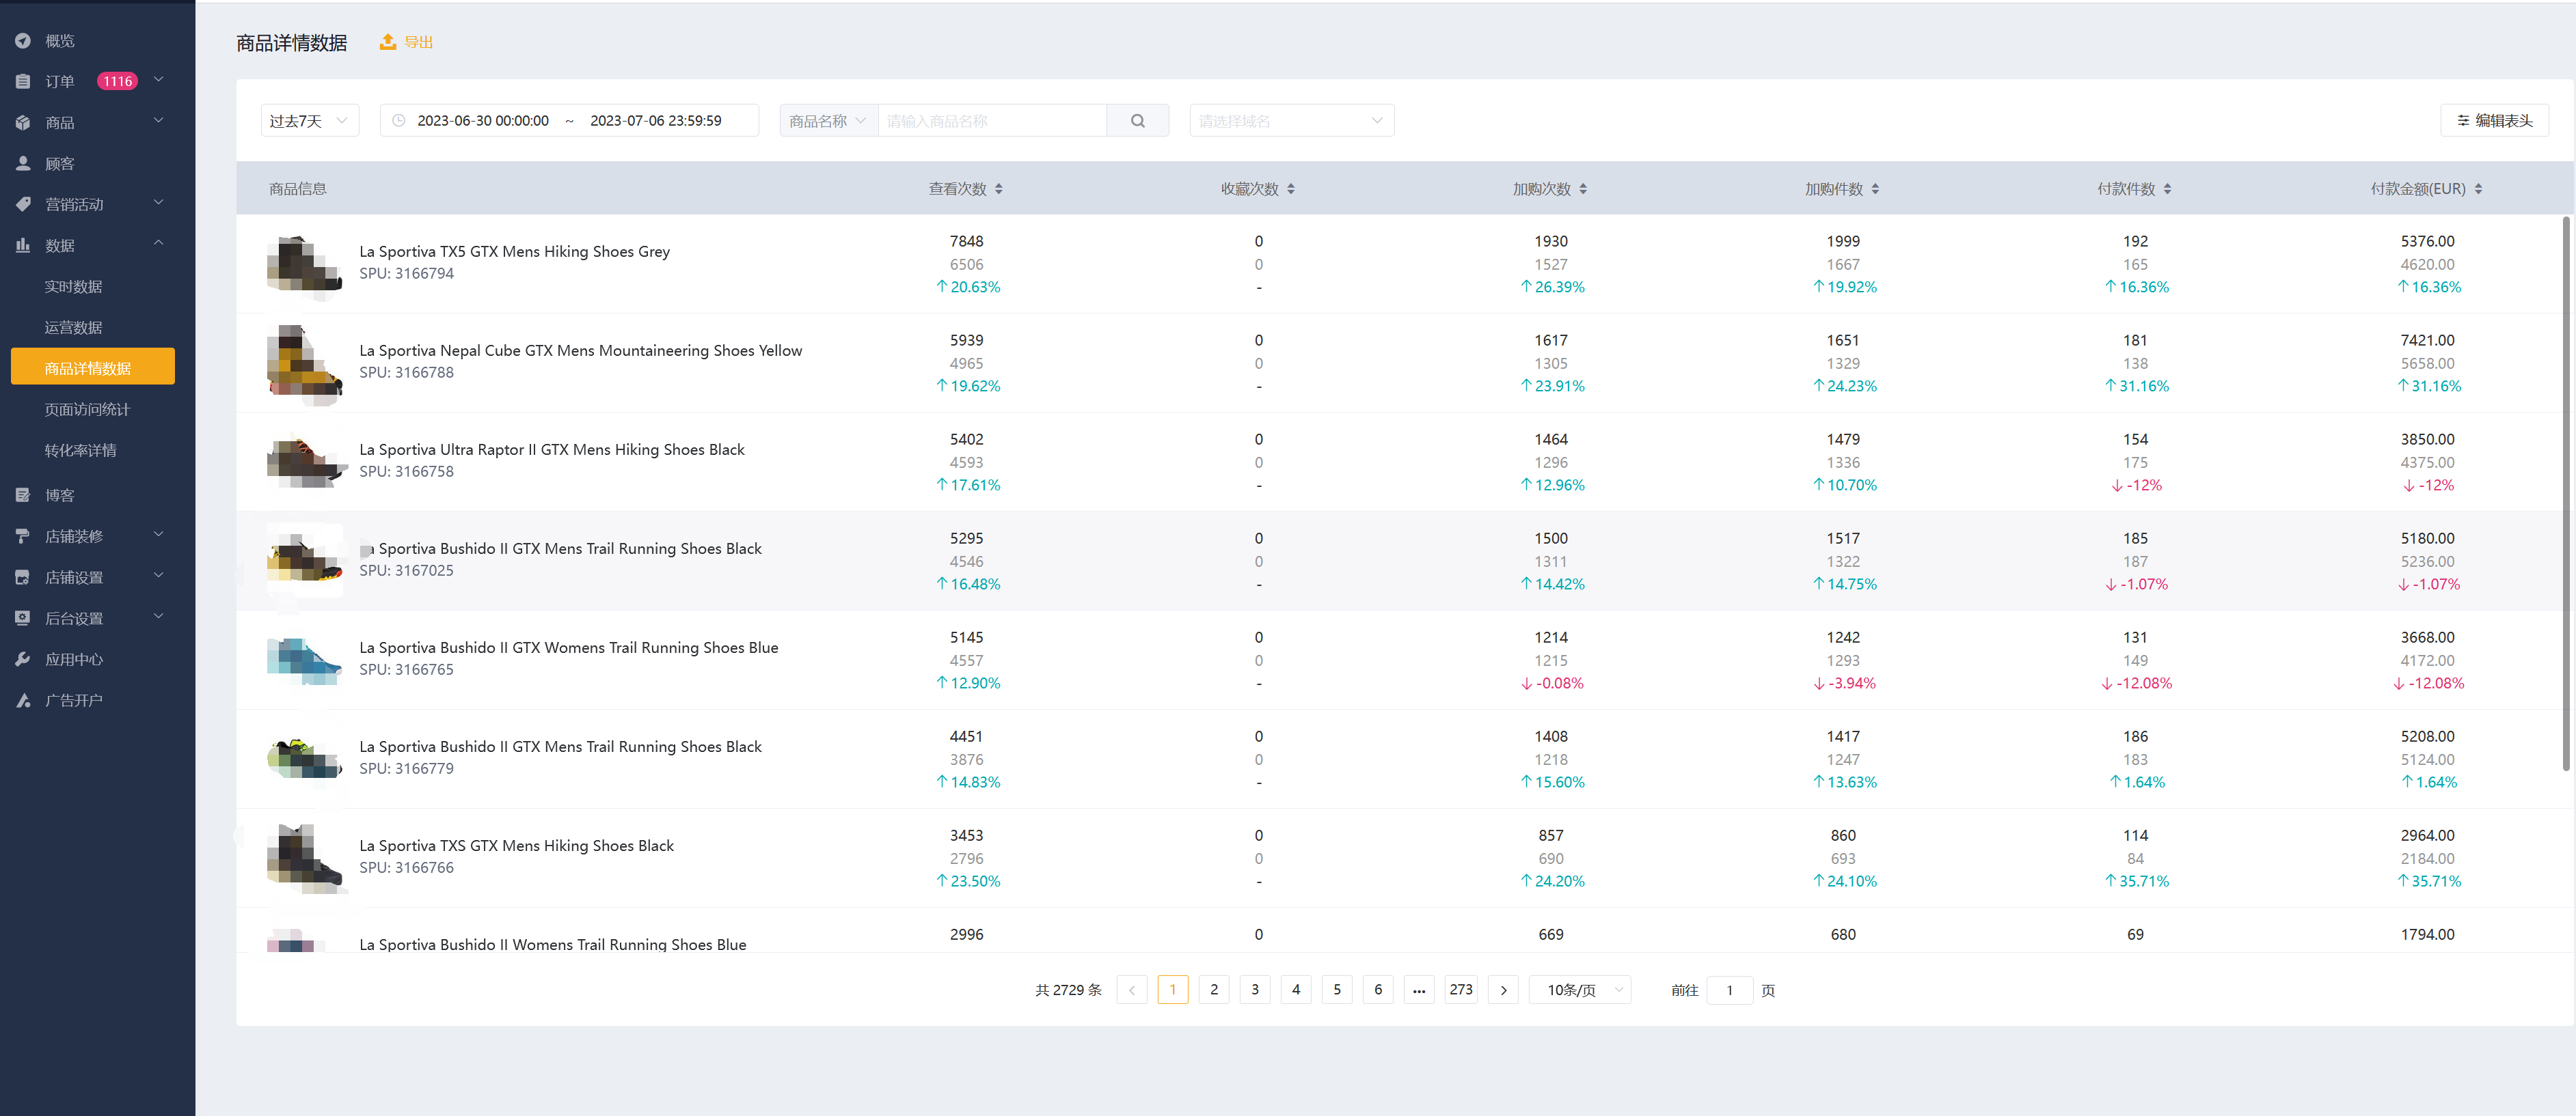Click the 店铺设置 store settings icon
The width and height of the screenshot is (2576, 1116).
point(23,578)
